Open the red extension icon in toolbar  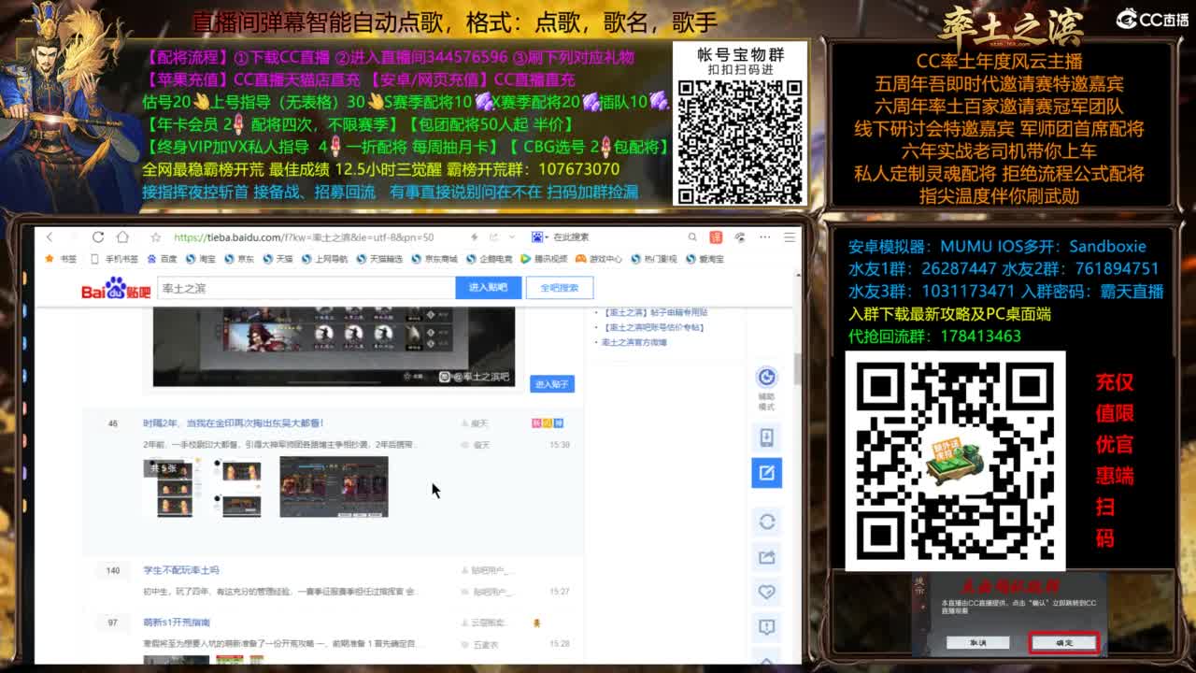[x=716, y=237]
